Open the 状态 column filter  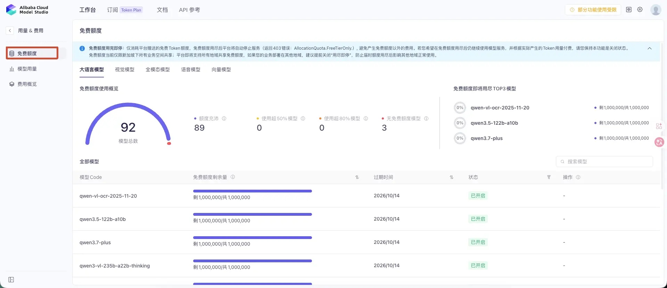click(549, 177)
